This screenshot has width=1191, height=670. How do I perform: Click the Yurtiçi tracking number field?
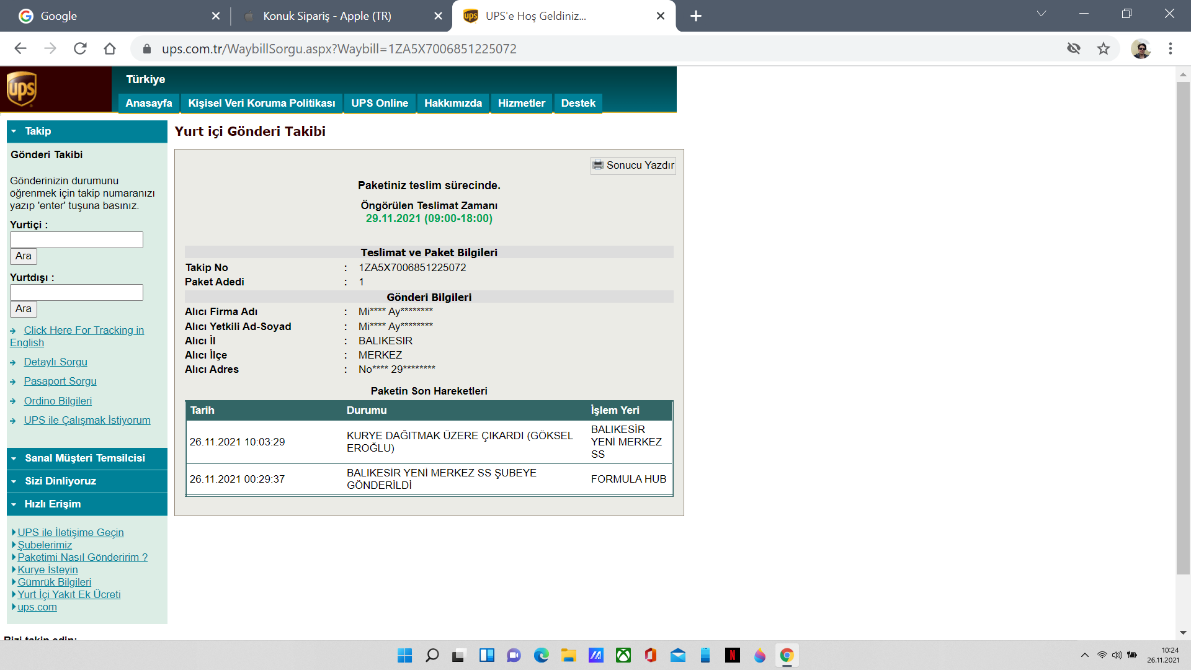76,240
